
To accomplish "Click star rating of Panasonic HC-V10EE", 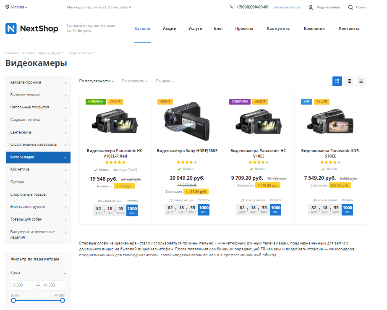I will (x=259, y=162).
